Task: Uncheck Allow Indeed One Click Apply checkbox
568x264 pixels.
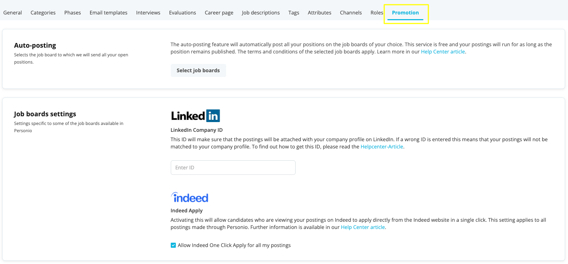Action: pos(173,245)
